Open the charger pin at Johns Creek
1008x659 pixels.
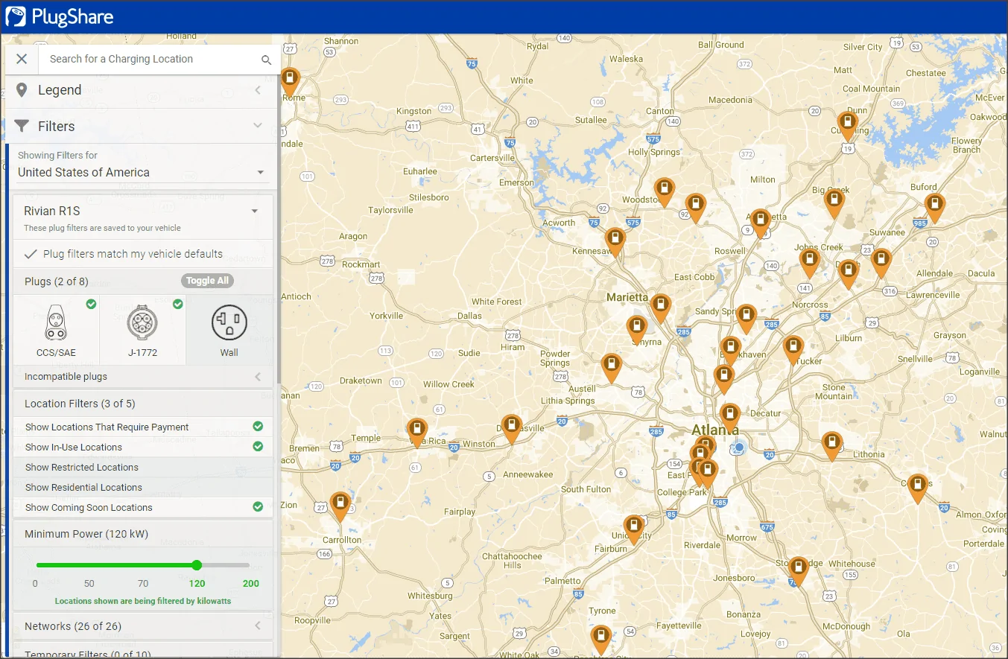pos(809,263)
